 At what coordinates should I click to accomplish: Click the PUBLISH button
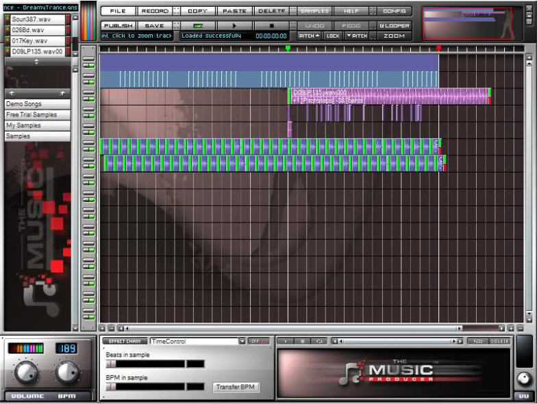[118, 25]
